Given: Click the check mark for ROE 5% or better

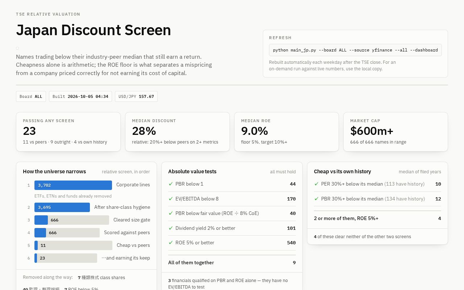Looking at the screenshot, I should [171, 243].
